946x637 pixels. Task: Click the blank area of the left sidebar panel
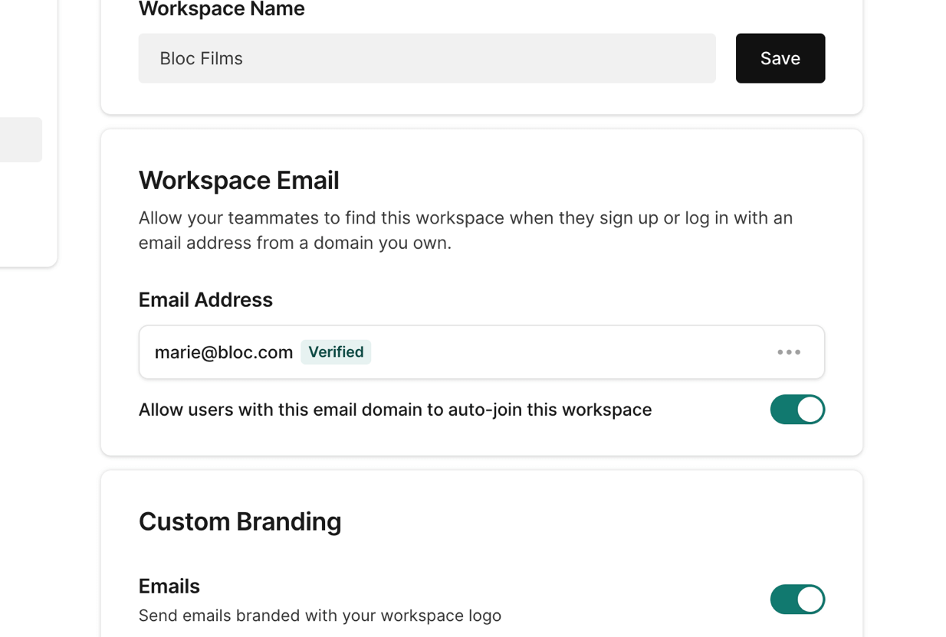coord(28,214)
